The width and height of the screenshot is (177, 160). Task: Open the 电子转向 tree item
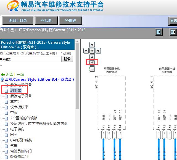click(17, 129)
